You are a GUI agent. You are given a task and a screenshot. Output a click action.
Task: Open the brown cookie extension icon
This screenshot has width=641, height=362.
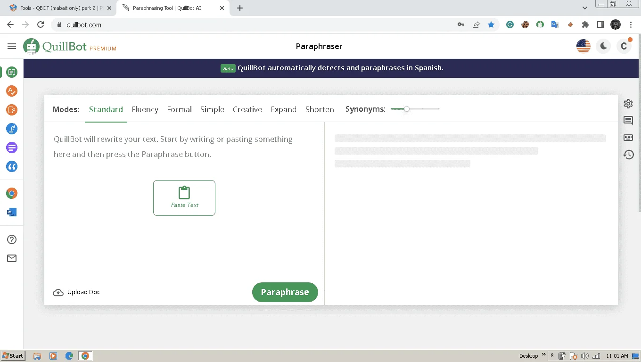point(525,25)
